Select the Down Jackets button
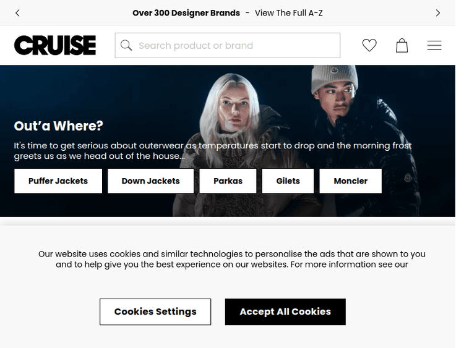Viewport: 464px width, 348px height. [150, 181]
